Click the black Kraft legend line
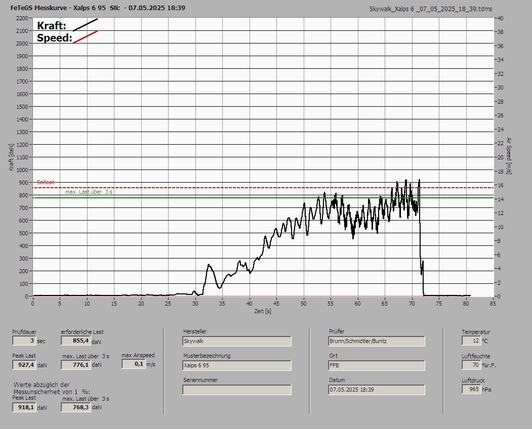This screenshot has width=532, height=429. tap(85, 25)
